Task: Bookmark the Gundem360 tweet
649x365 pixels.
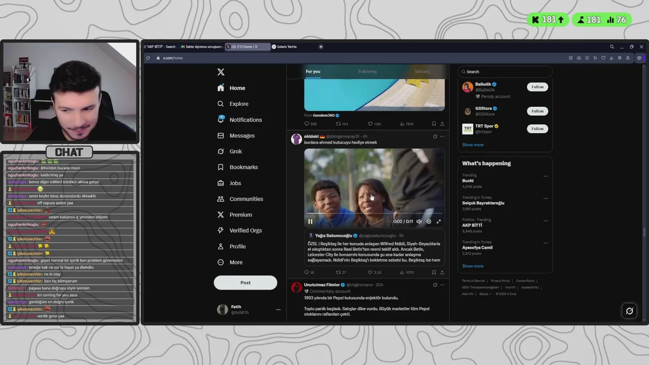Action: click(x=434, y=124)
